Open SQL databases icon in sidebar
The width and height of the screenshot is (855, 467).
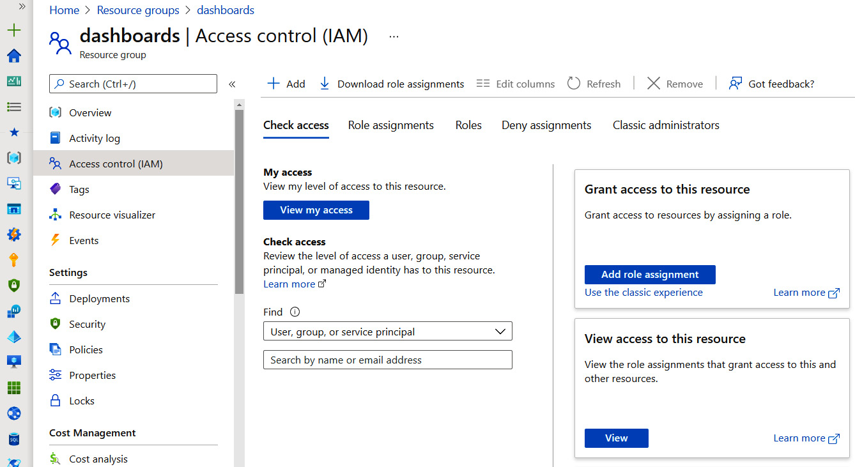[x=14, y=439]
